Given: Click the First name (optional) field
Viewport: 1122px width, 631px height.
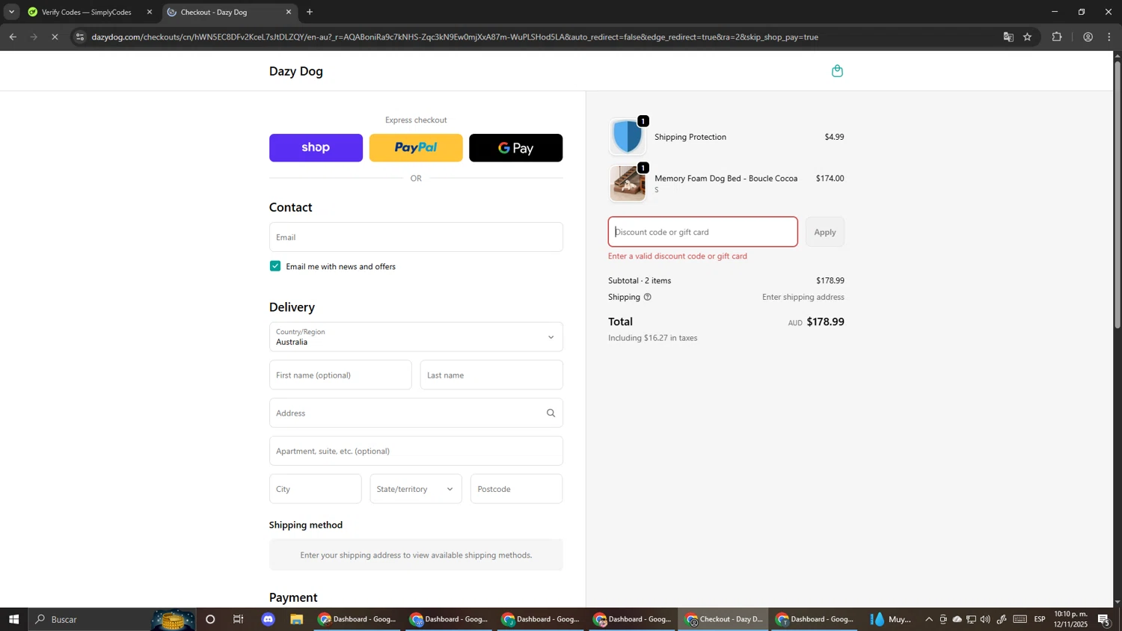Looking at the screenshot, I should coord(340,375).
